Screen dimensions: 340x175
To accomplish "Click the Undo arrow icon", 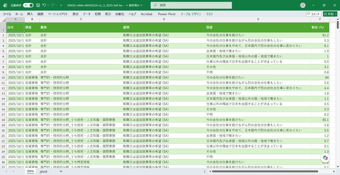I will point(44,5).
